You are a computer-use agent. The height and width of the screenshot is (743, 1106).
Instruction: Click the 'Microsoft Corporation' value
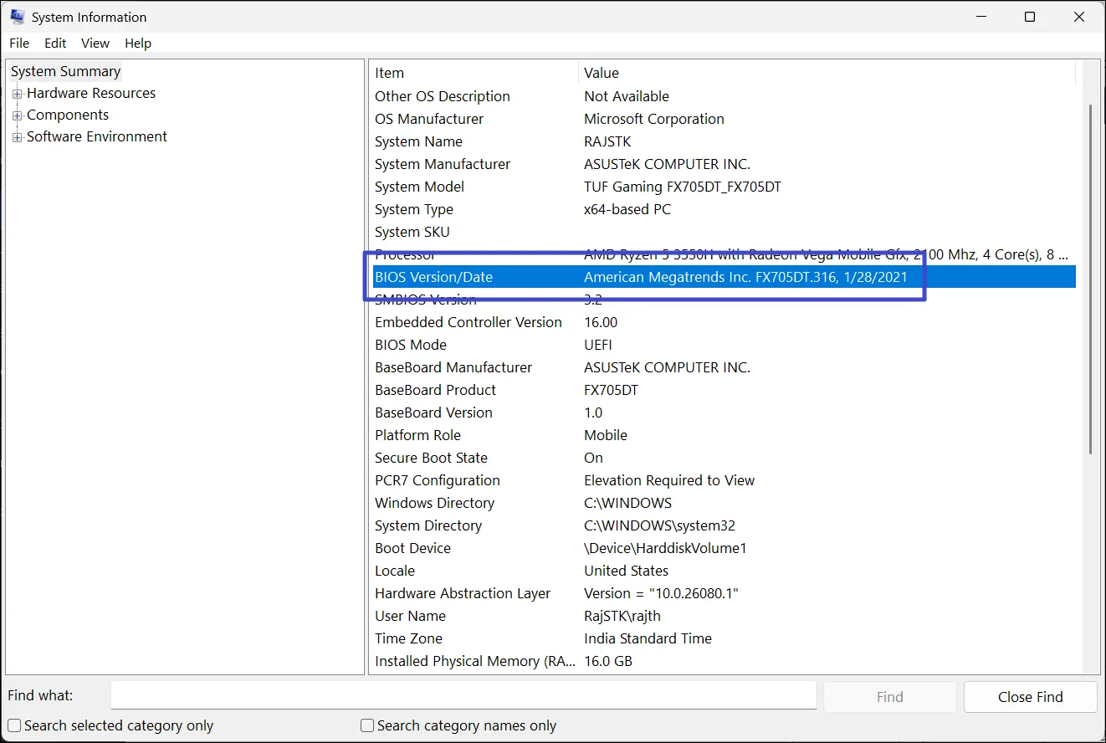(x=654, y=119)
